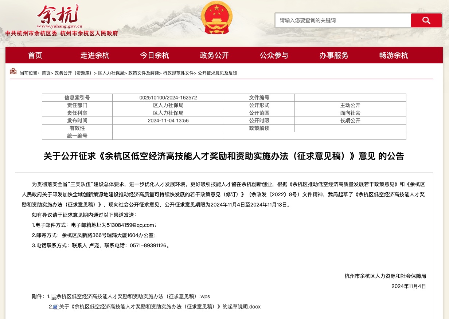The width and height of the screenshot is (449, 319).
Task: Click the Yuhang logo at top left
Action: point(60,17)
